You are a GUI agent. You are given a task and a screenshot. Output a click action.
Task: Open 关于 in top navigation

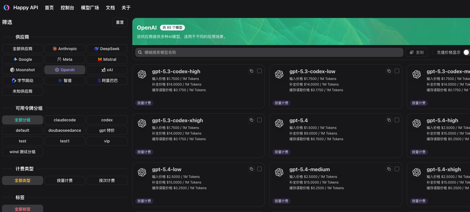(x=126, y=8)
